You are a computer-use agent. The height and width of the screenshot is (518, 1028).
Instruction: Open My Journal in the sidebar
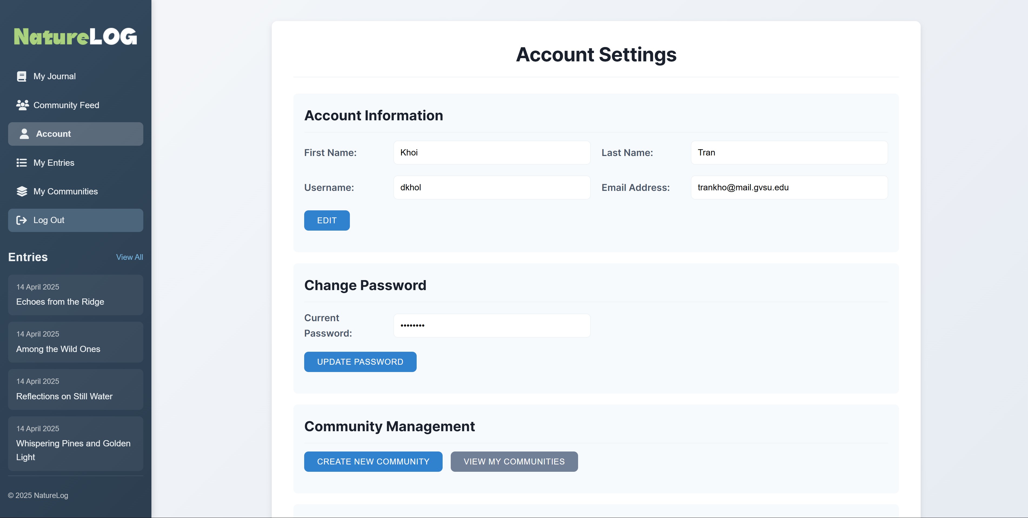(75, 76)
